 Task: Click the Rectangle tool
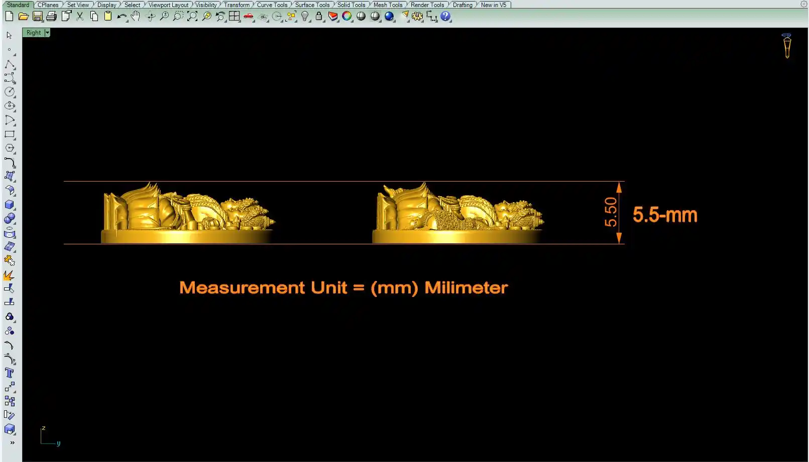tap(10, 134)
